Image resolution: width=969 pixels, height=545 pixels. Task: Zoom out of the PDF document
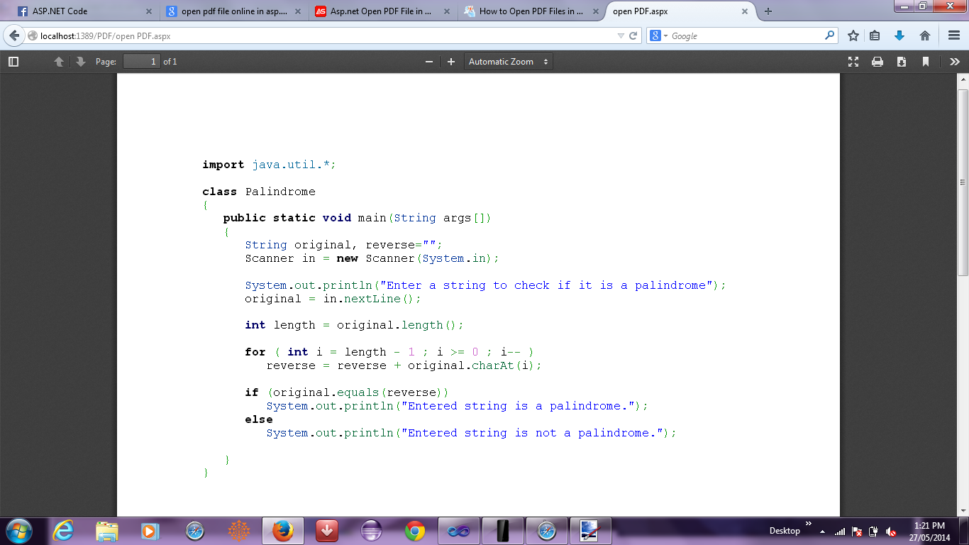[428, 62]
